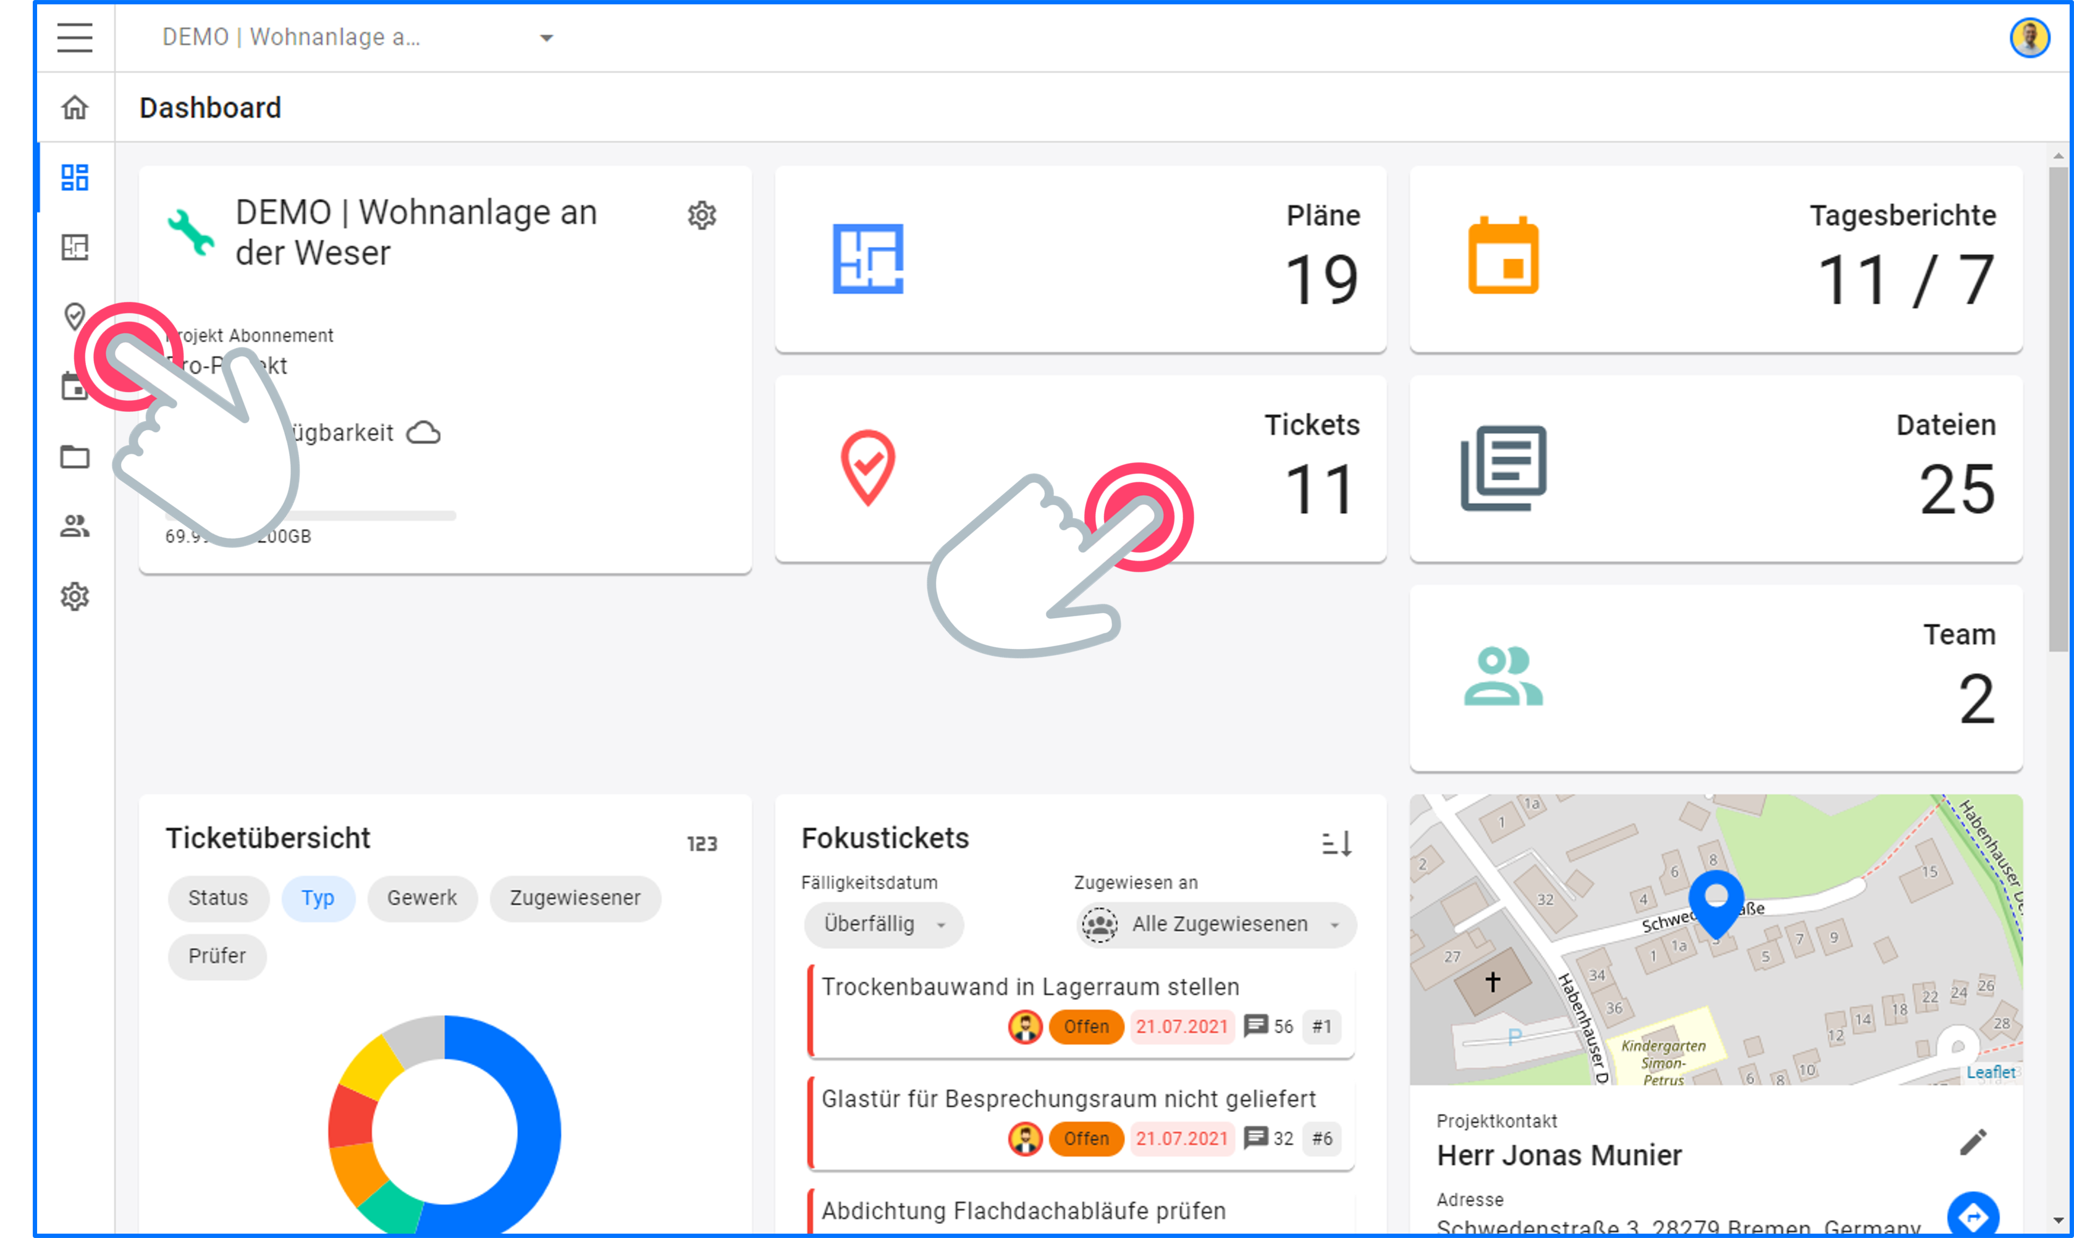This screenshot has height=1238, width=2074.
Task: Open the files folder sidebar icon
Action: click(x=74, y=457)
